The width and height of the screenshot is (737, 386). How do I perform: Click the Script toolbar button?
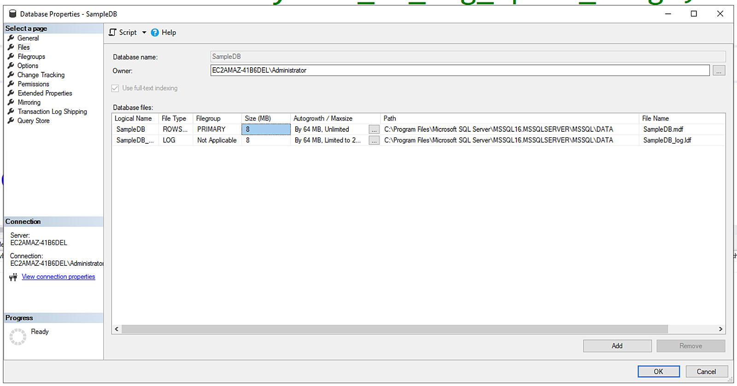coord(123,33)
